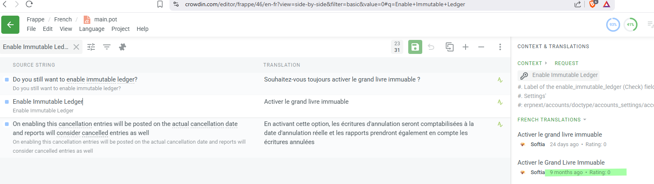Save translations with the green disk icon
Viewport: 654px width, 184px height.
(415, 47)
